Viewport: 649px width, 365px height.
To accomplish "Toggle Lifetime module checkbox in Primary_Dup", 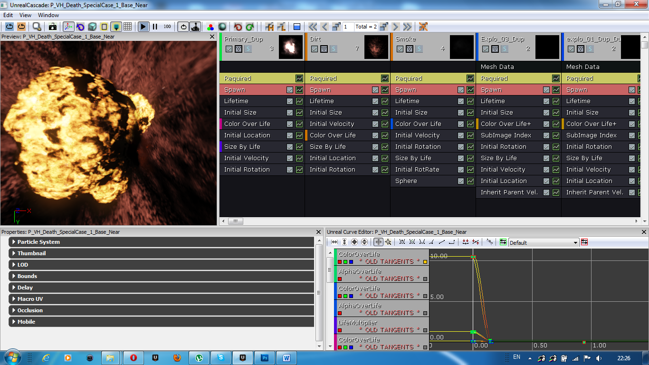I will [x=290, y=101].
